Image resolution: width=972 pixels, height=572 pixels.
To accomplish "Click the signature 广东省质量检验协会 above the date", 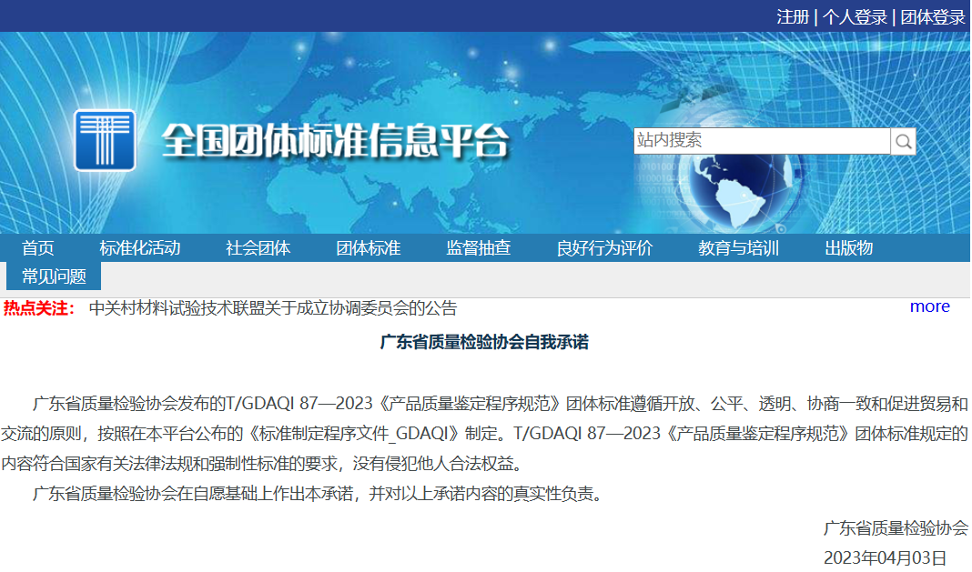I will [896, 528].
